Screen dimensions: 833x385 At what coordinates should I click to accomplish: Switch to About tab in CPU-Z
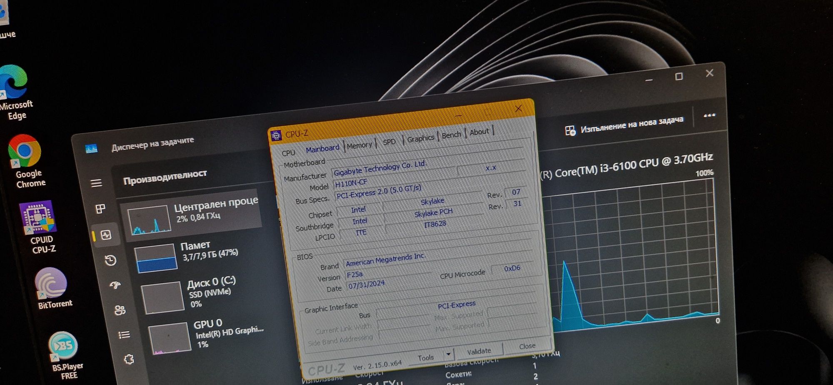(x=479, y=132)
